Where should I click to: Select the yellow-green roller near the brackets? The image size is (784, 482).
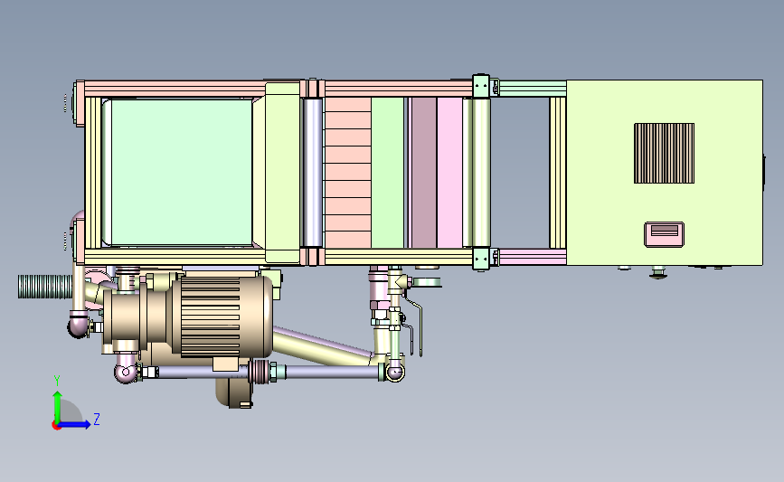[x=480, y=172]
